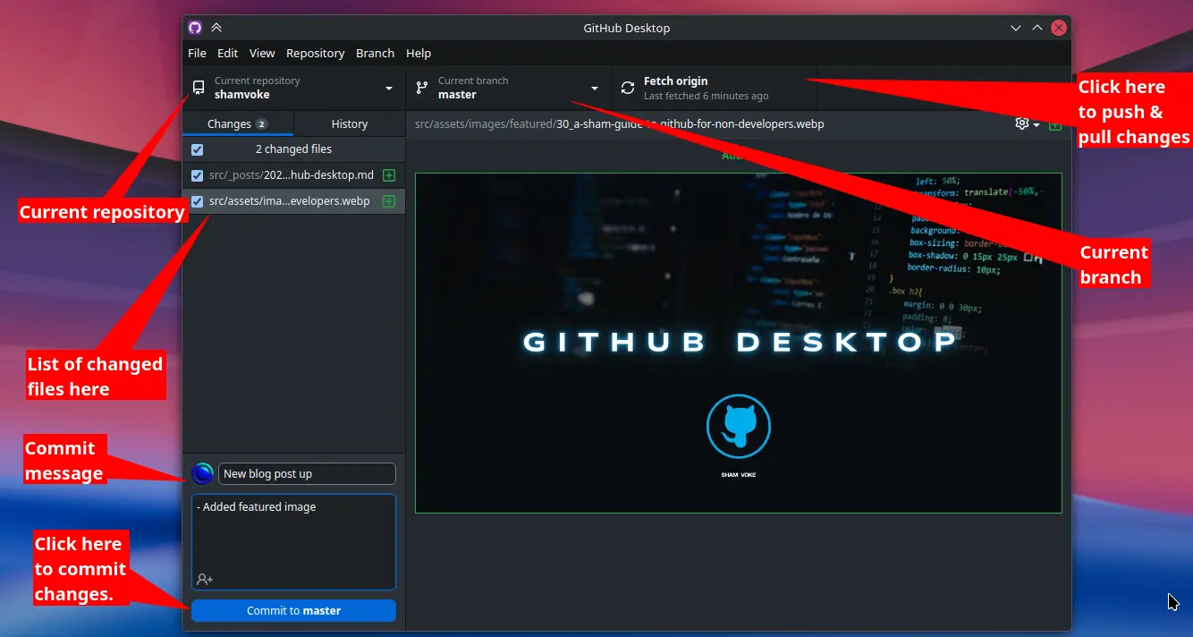Viewport: 1193px width, 637px height.
Task: Expand the Current branch dropdown arrow
Action: [595, 89]
